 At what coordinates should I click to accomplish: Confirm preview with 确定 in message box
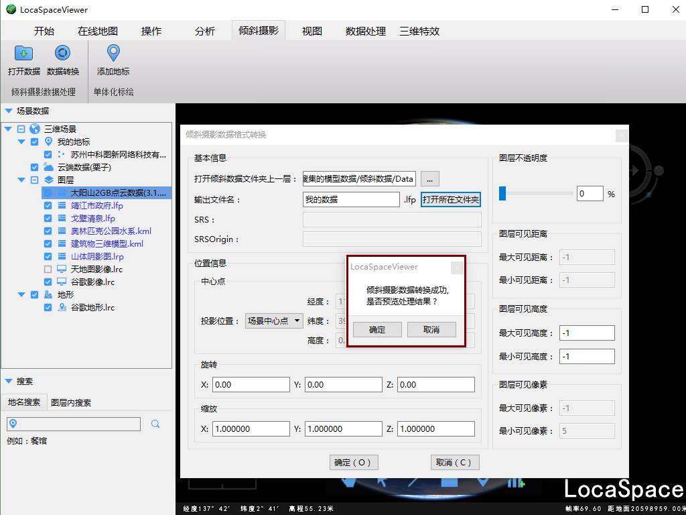point(377,330)
